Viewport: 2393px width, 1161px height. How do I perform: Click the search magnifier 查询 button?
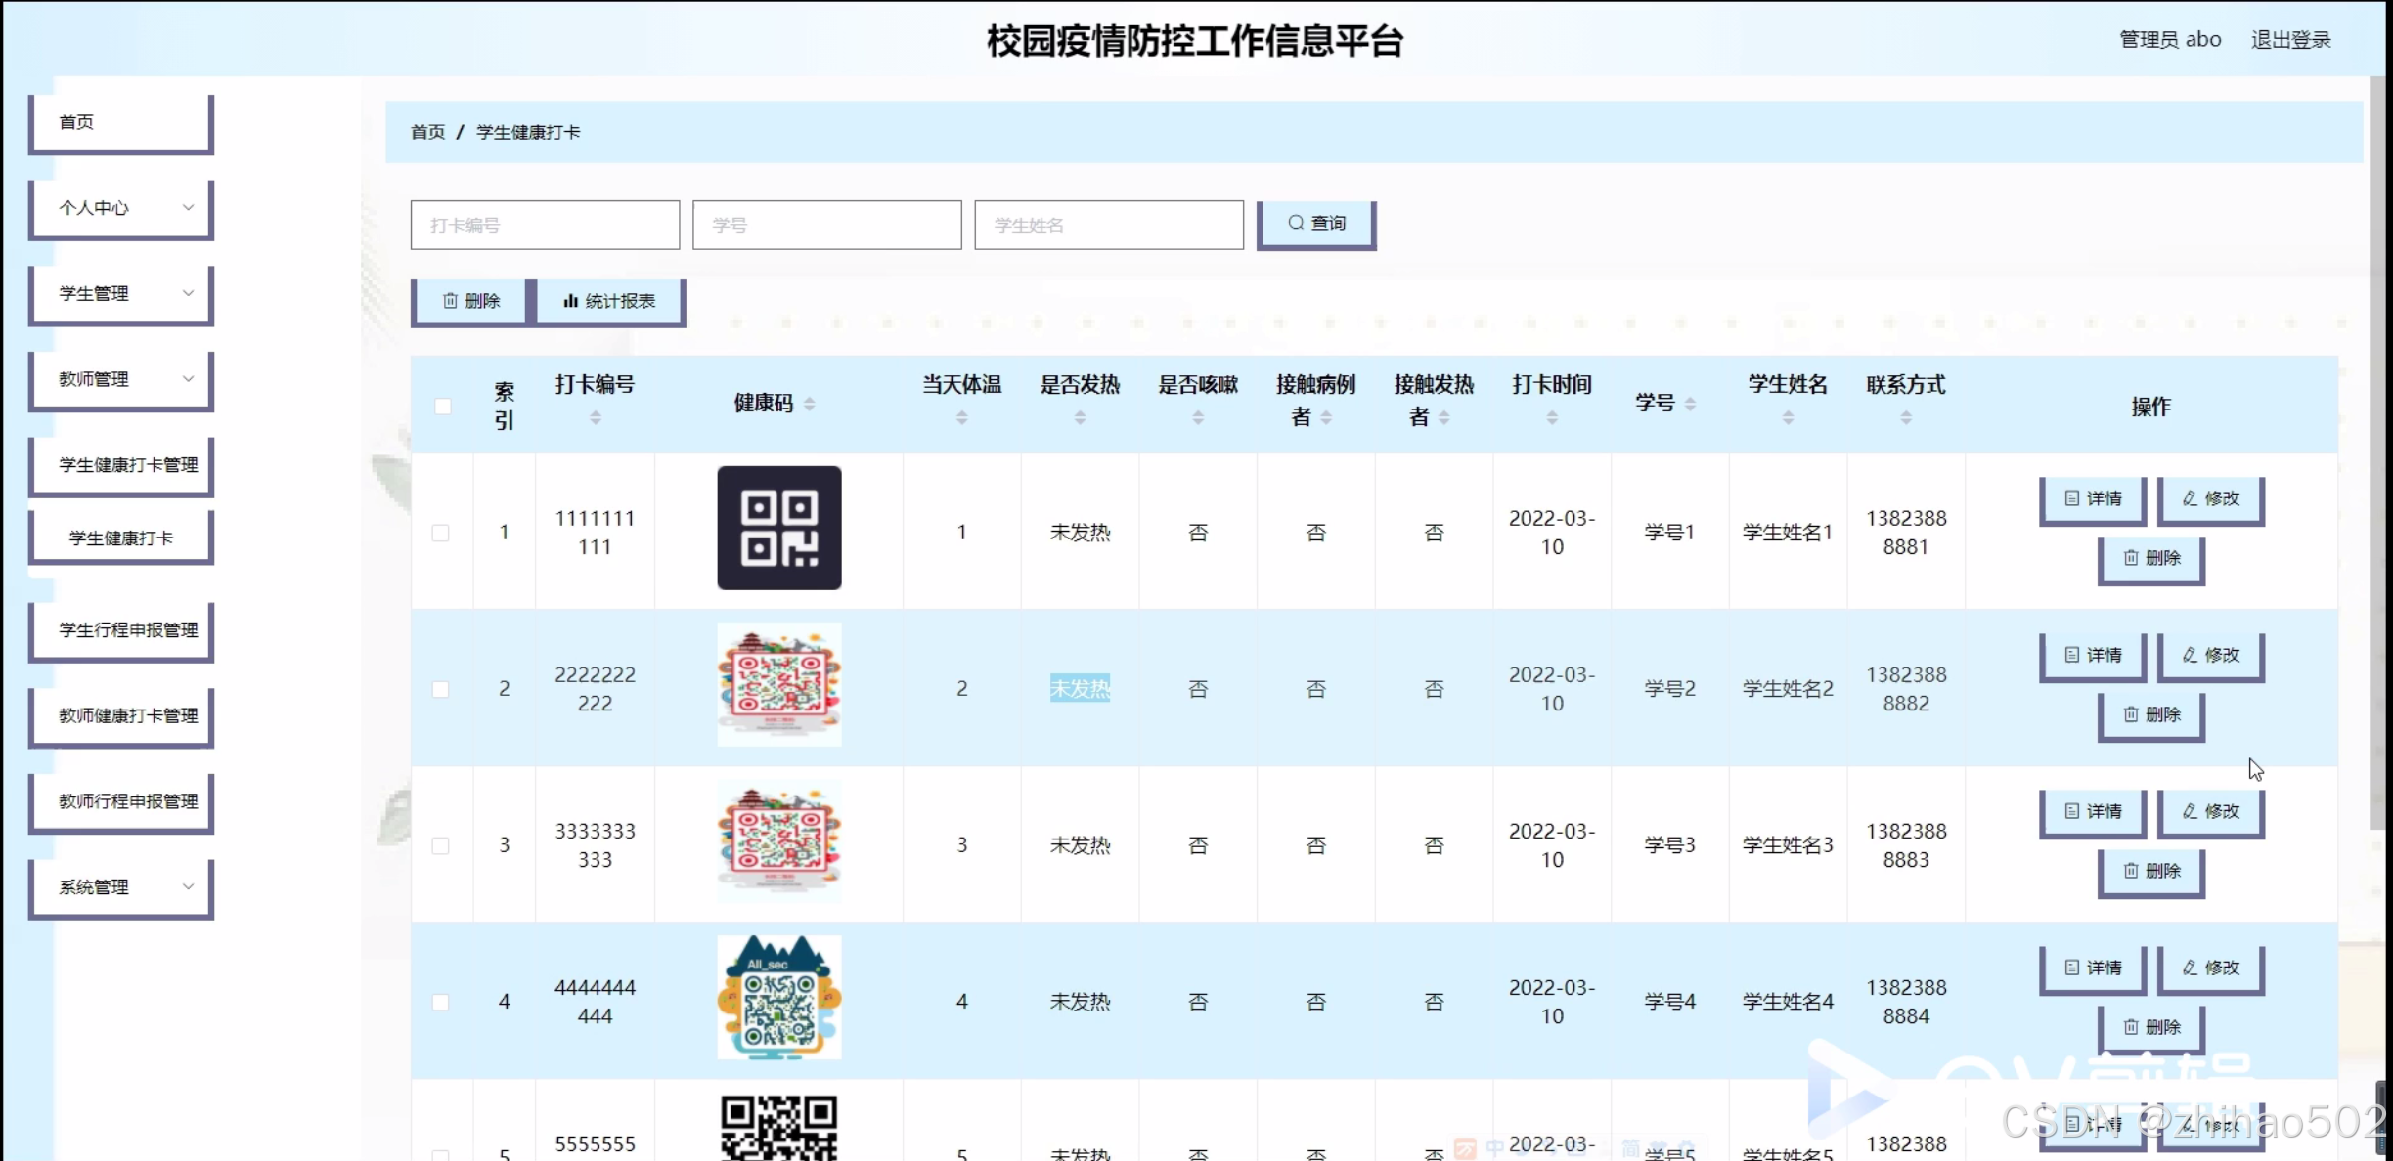(x=1316, y=224)
